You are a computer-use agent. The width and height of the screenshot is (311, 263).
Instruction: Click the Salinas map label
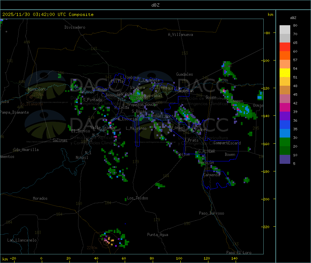60,140
